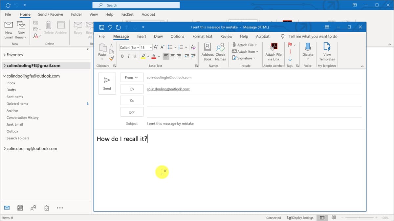
Task: Toggle Underline formatting
Action: pos(135,56)
